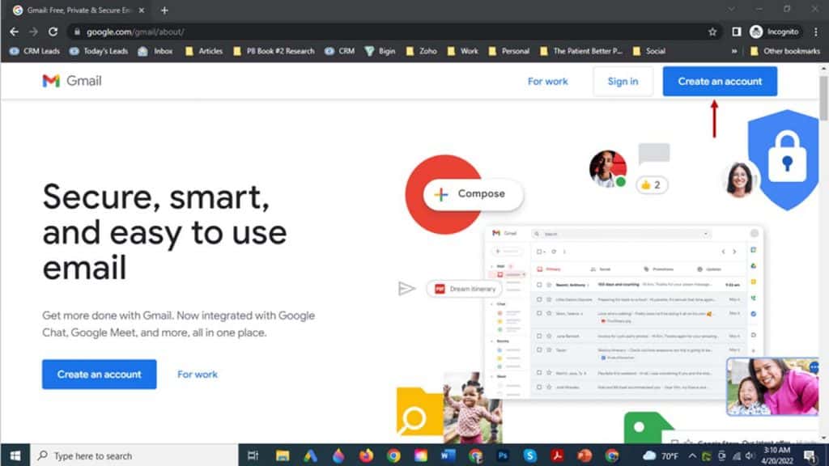The width and height of the screenshot is (829, 466).
Task: Expand the Personal bookmark folder
Action: 508,51
